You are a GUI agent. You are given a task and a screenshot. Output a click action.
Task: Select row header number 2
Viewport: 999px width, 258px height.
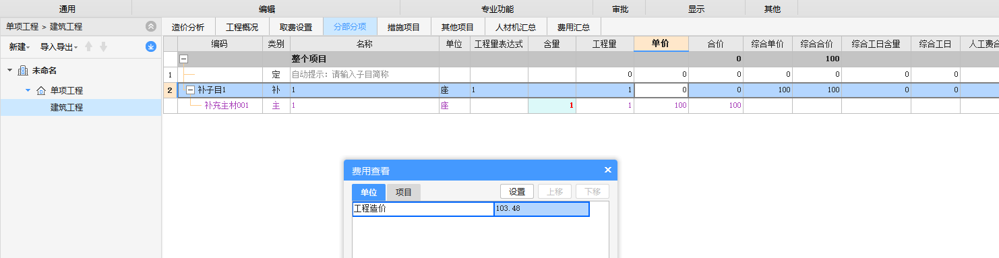point(170,90)
